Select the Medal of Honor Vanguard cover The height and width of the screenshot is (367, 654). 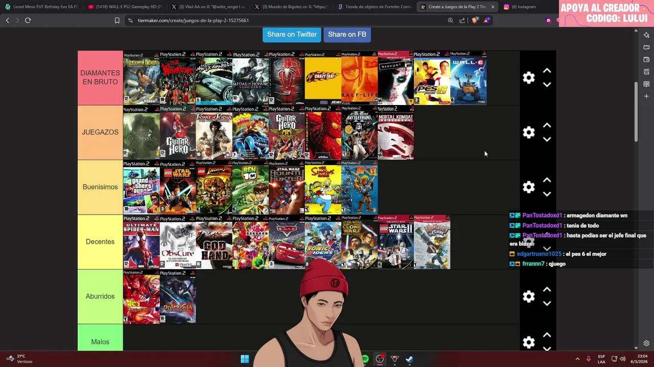tap(250, 77)
